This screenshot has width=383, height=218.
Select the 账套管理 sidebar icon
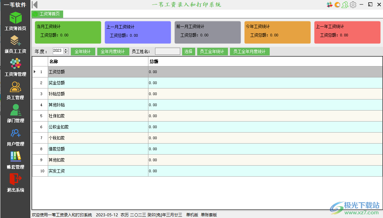click(x=15, y=159)
